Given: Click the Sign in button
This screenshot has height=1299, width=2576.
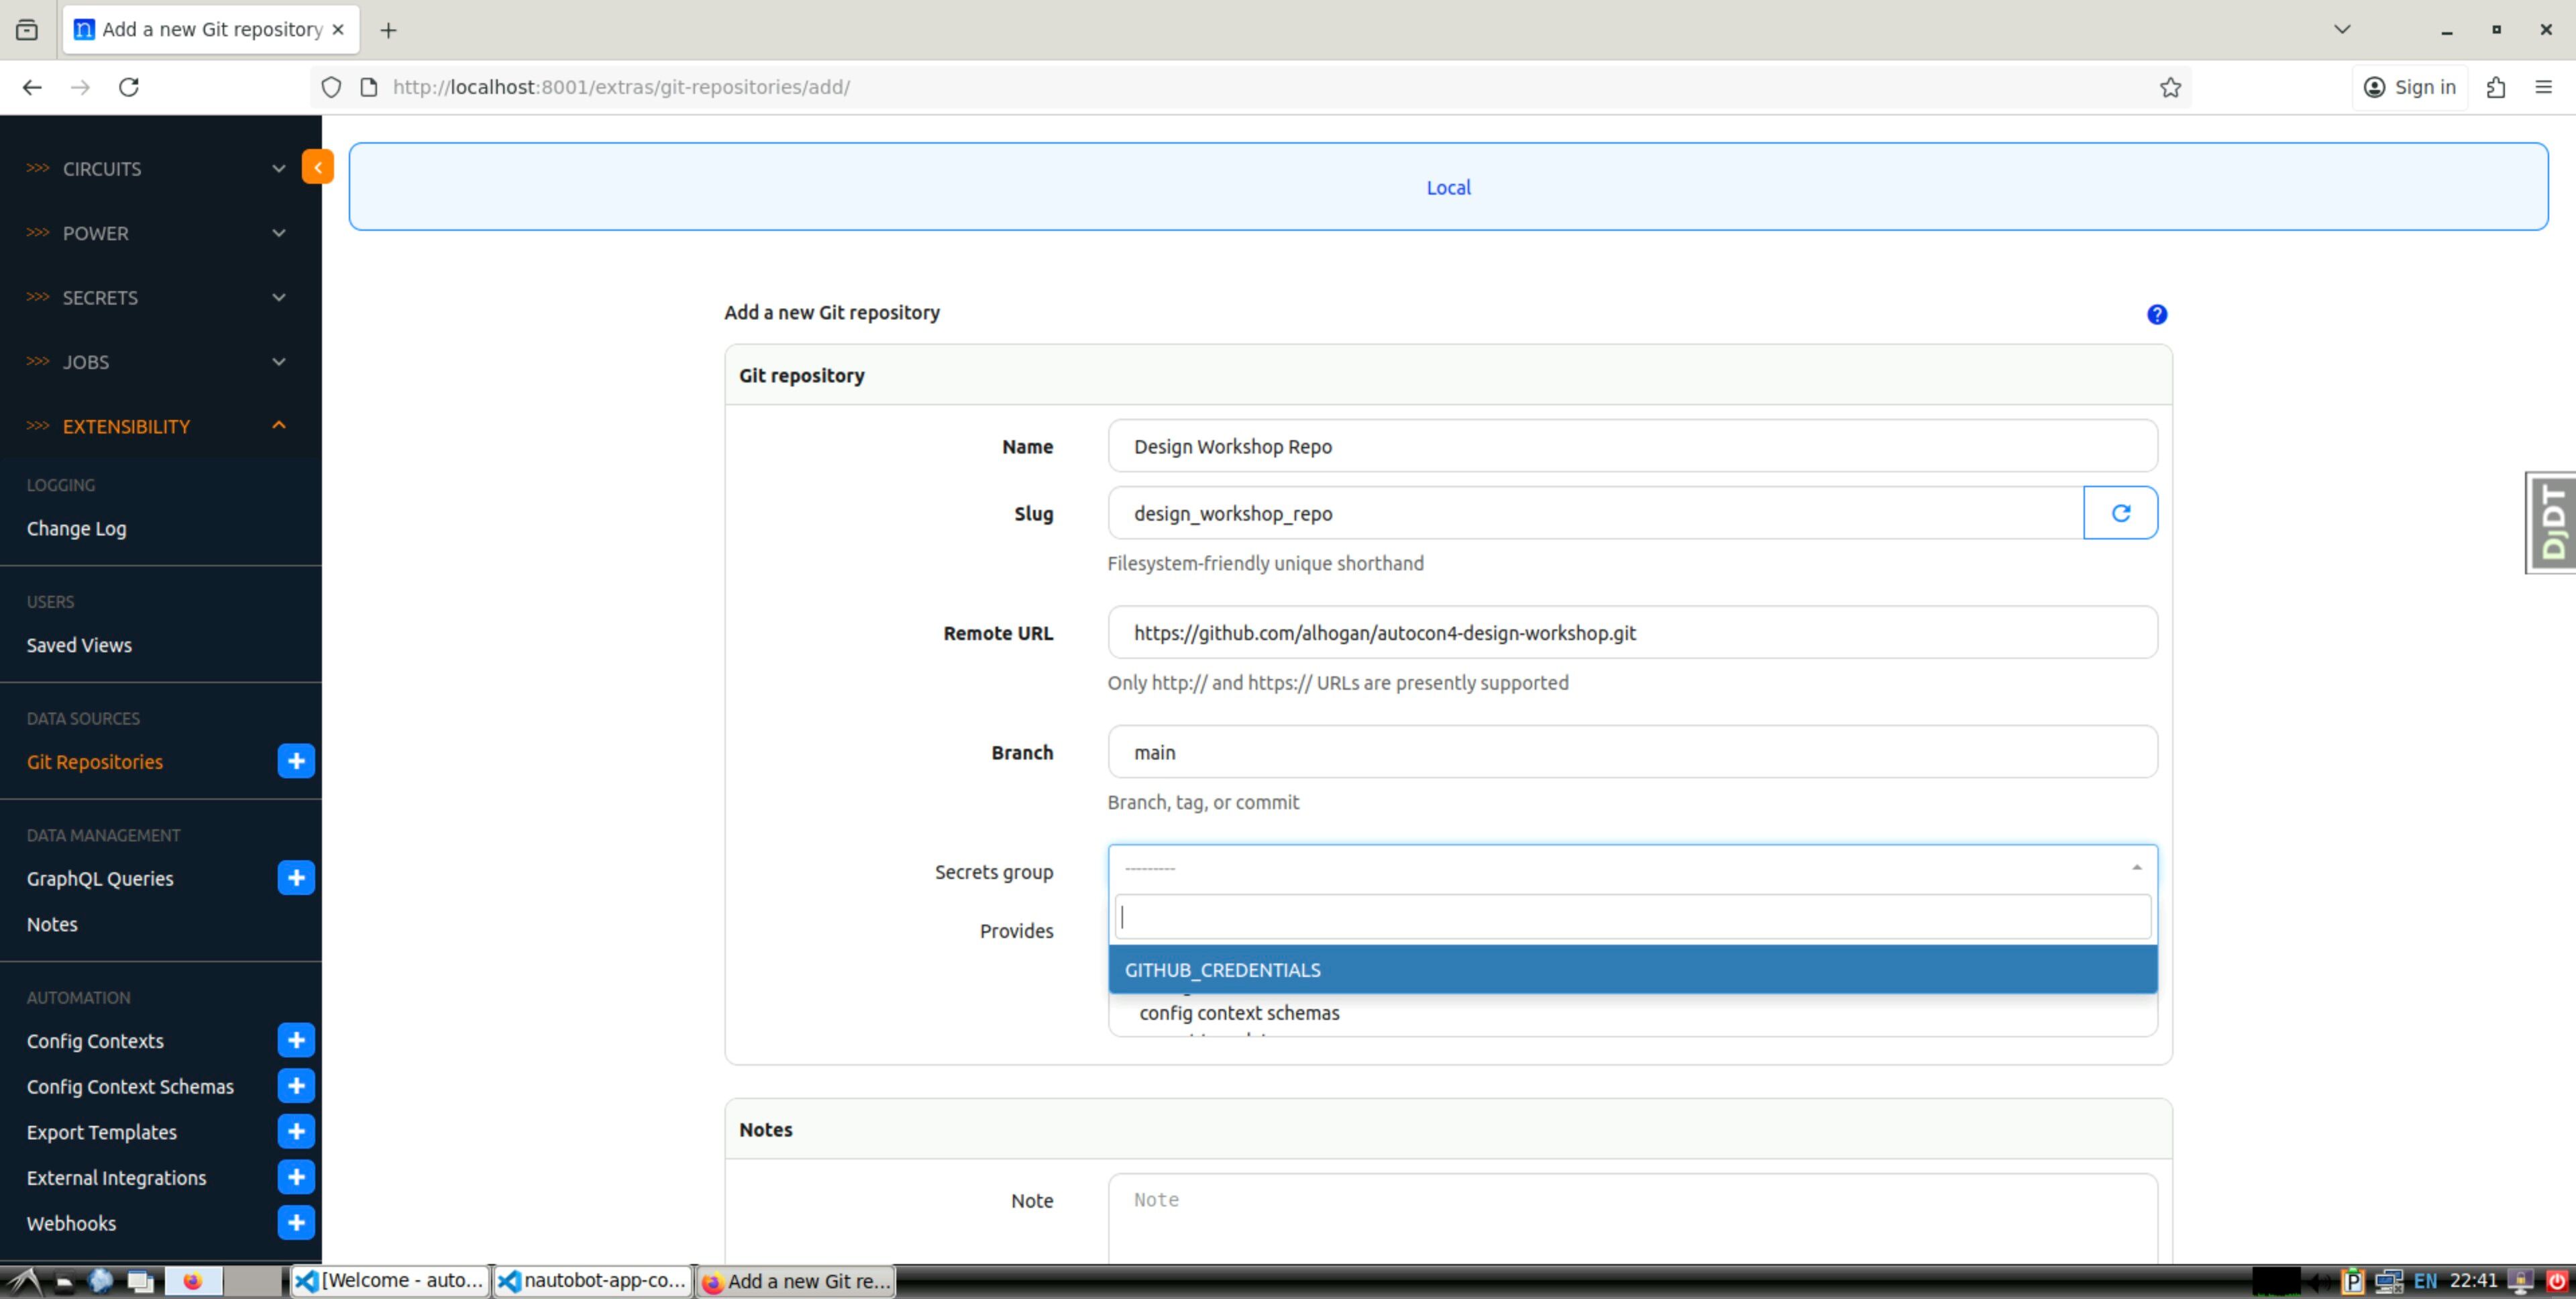Looking at the screenshot, I should pyautogui.click(x=2408, y=87).
